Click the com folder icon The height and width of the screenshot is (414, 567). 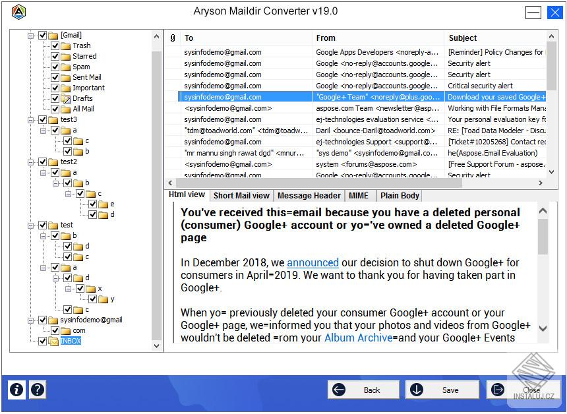[66, 331]
